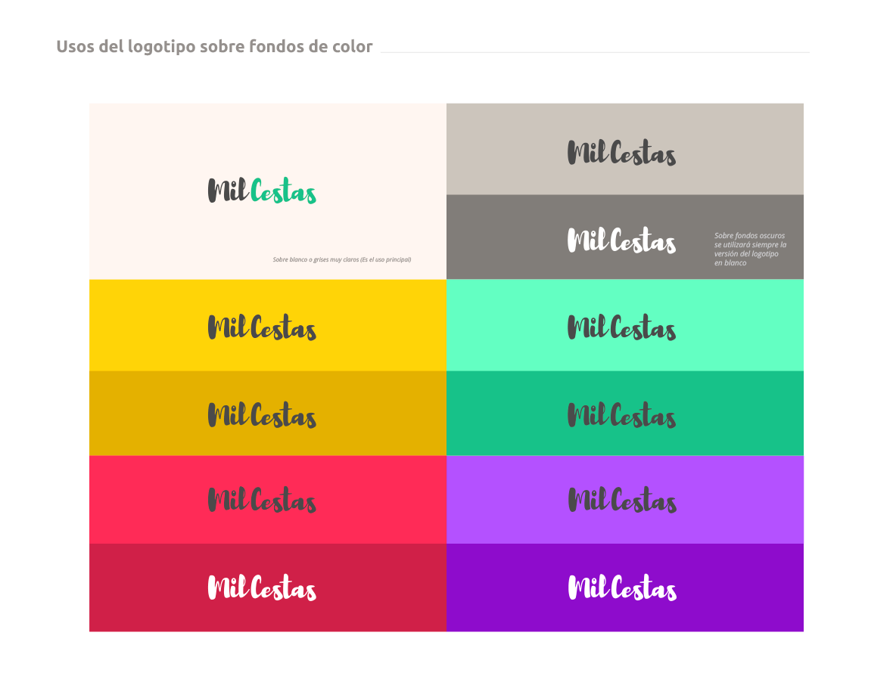Select the white logo on crimson background

(x=262, y=588)
